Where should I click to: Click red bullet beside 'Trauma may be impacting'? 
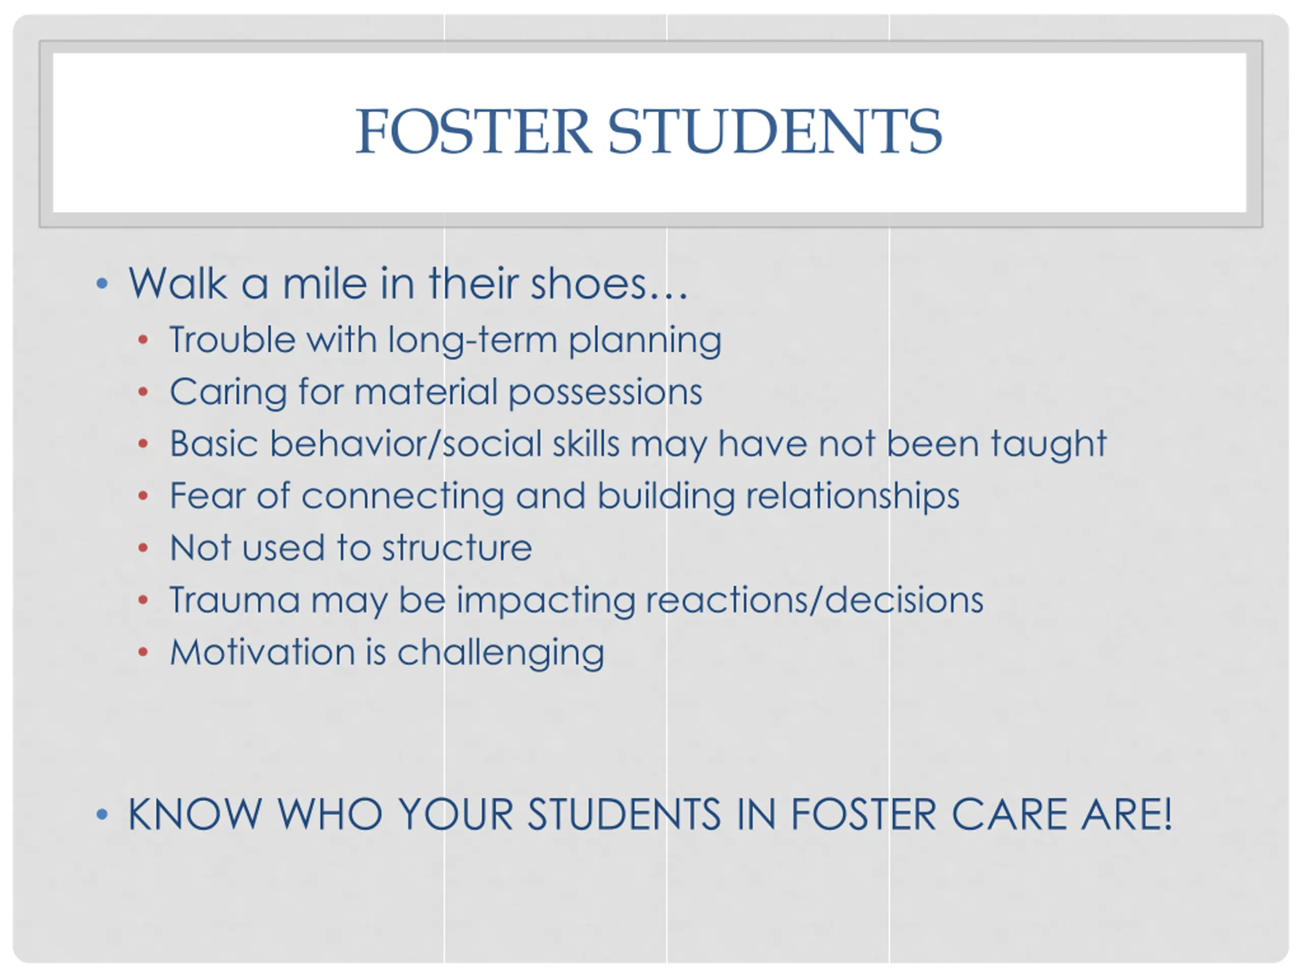coord(142,600)
